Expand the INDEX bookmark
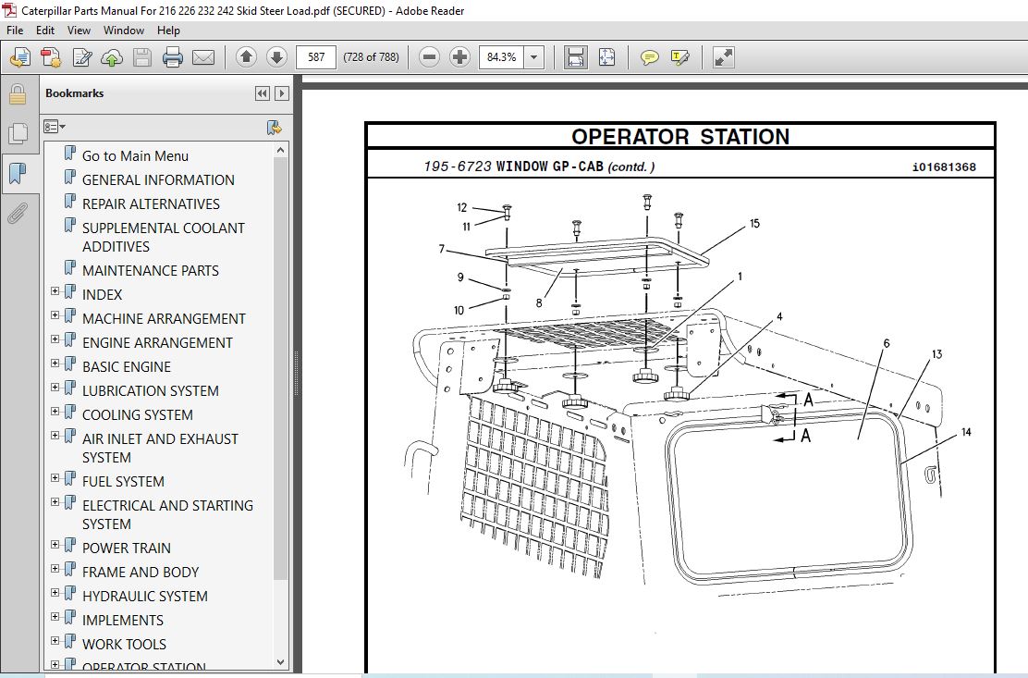 pyautogui.click(x=55, y=291)
